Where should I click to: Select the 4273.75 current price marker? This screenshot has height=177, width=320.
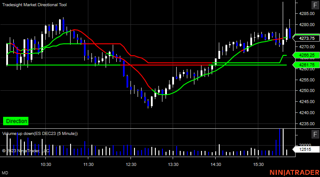(306, 38)
